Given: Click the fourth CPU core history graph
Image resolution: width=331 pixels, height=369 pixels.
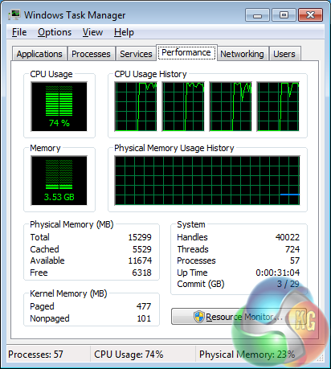Looking at the screenshot, I should (x=278, y=106).
